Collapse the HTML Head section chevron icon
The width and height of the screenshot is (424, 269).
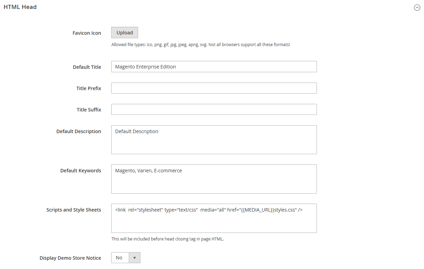point(417,8)
